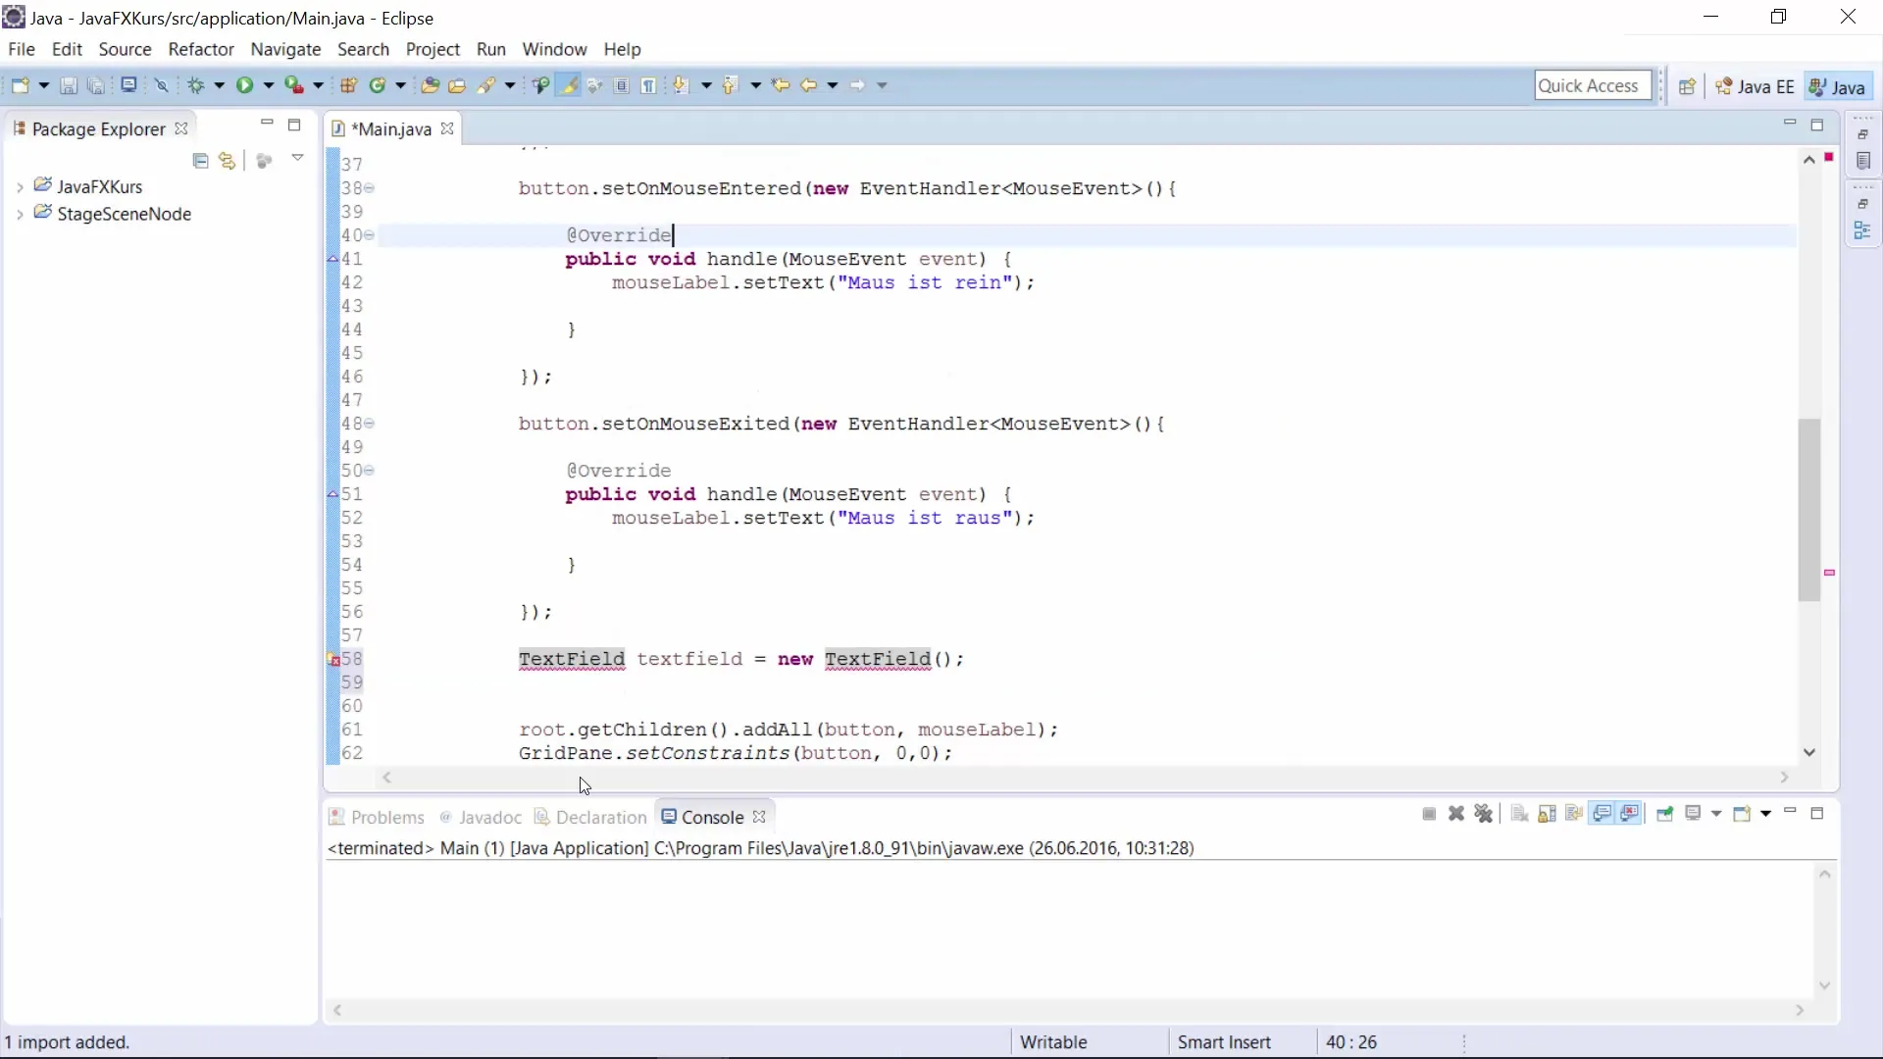Switch to the Declaration tab

[x=590, y=817]
